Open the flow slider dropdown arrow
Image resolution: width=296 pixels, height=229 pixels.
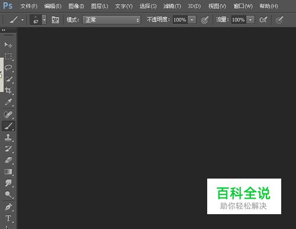250,20
